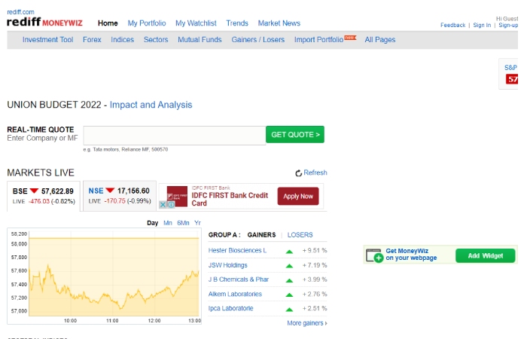This screenshot has width=527, height=339.
Task: Click green up arrow for J B Chemicals
Action: tap(289, 280)
